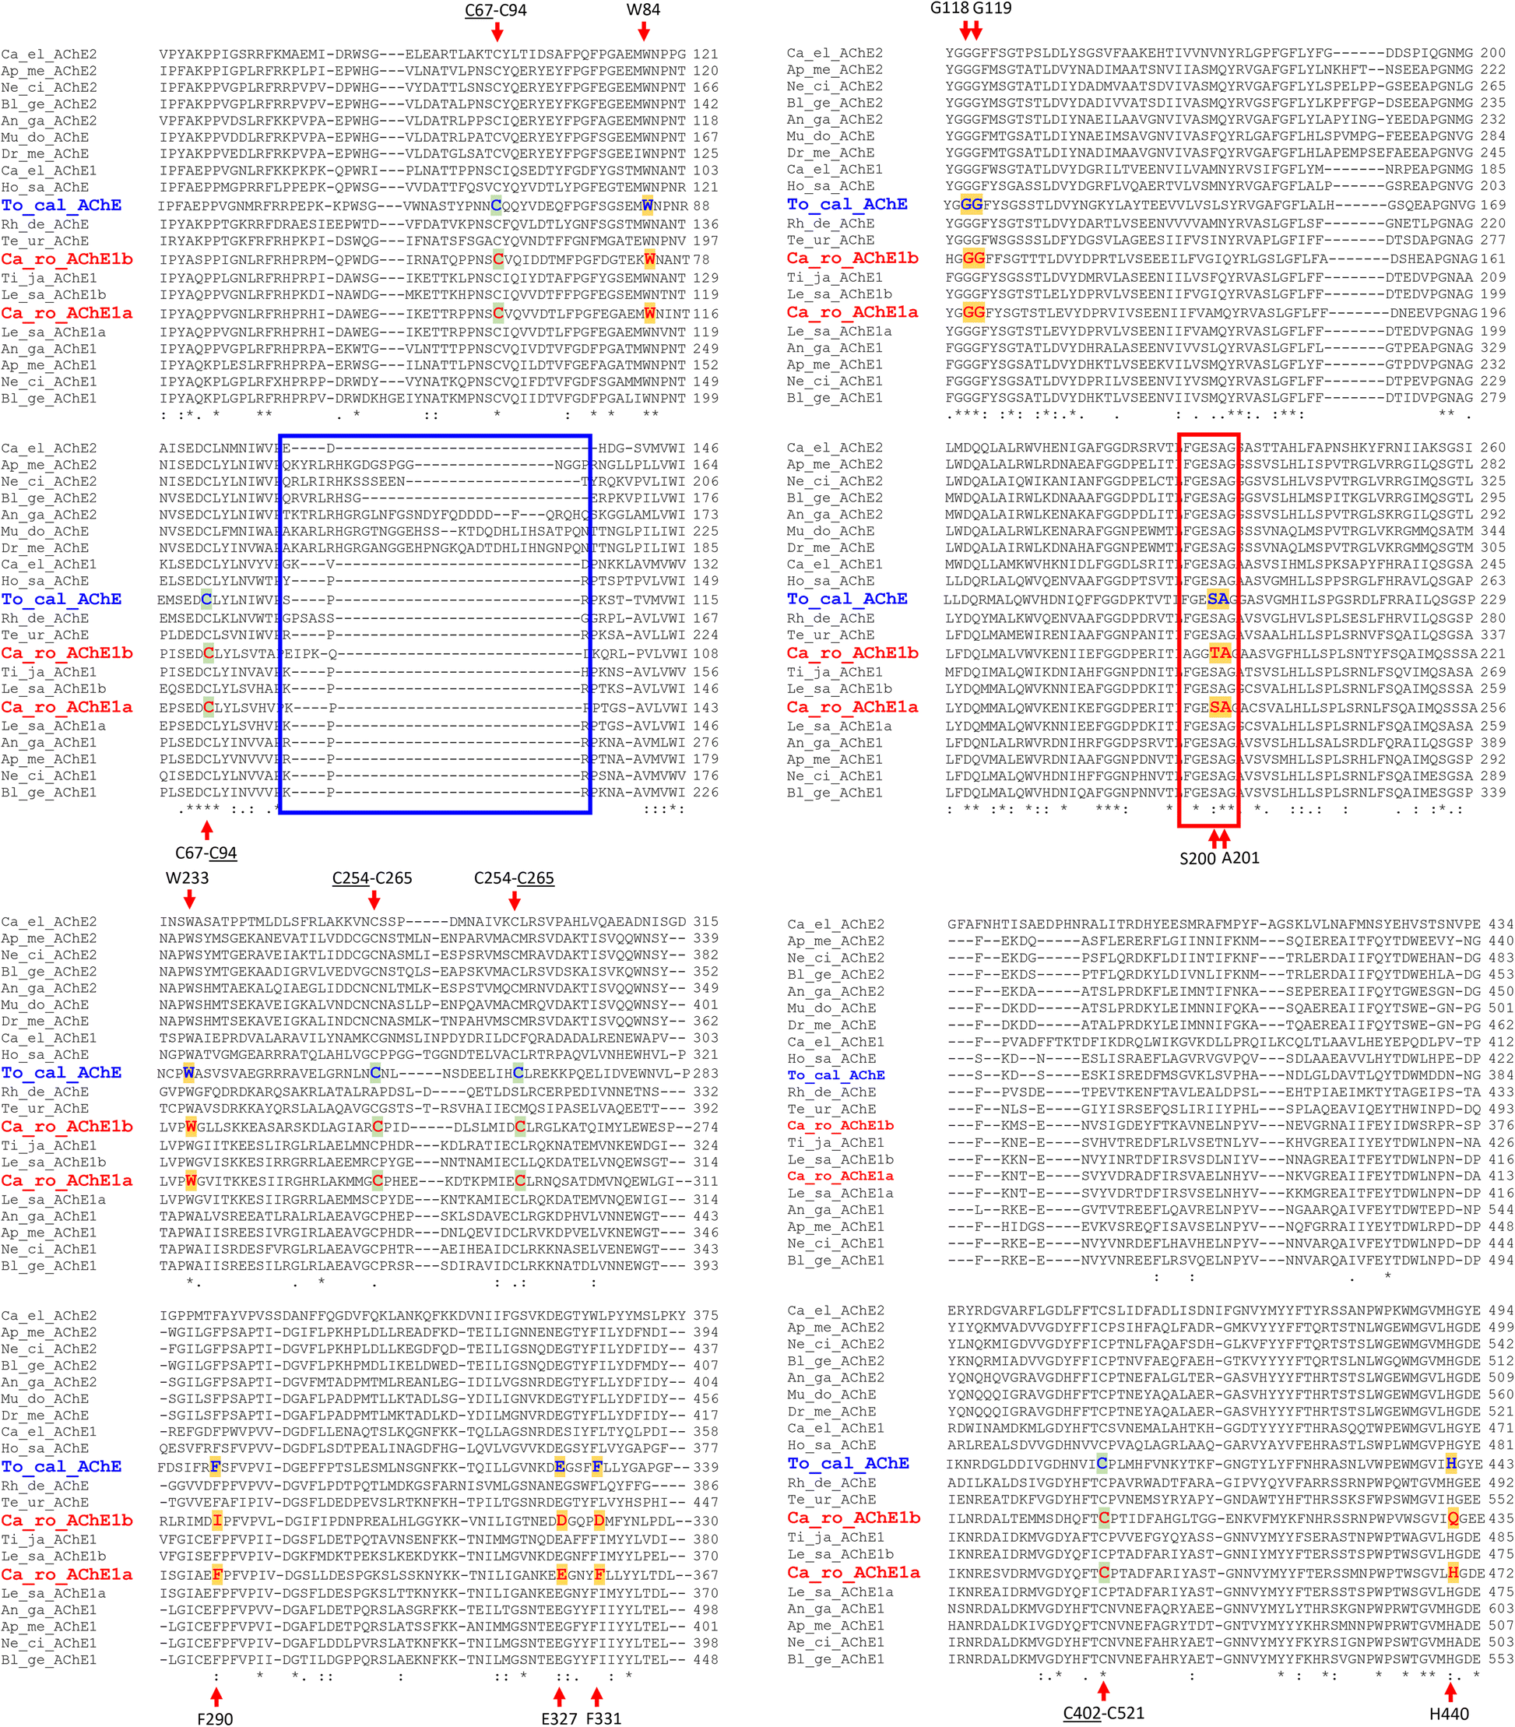Image resolution: width=1515 pixels, height=1727 pixels.
Task: Click the E327 residue label
Action: point(559,1718)
